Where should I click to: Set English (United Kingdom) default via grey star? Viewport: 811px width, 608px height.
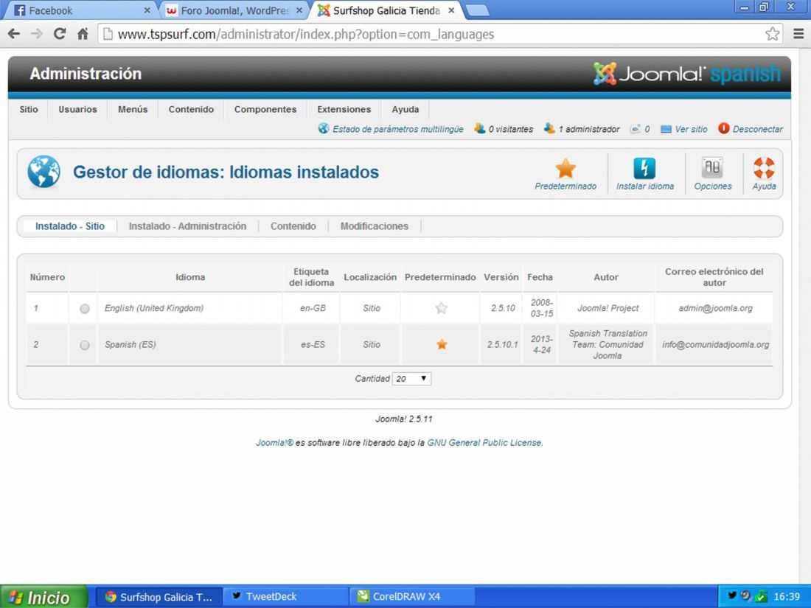coord(441,308)
